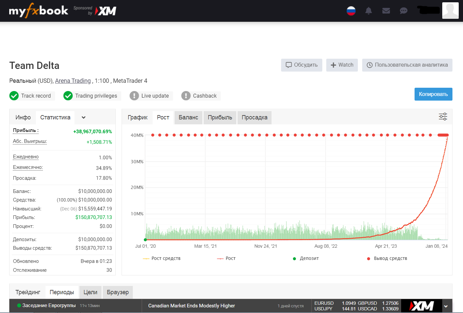Click the Watch button

pos(342,65)
